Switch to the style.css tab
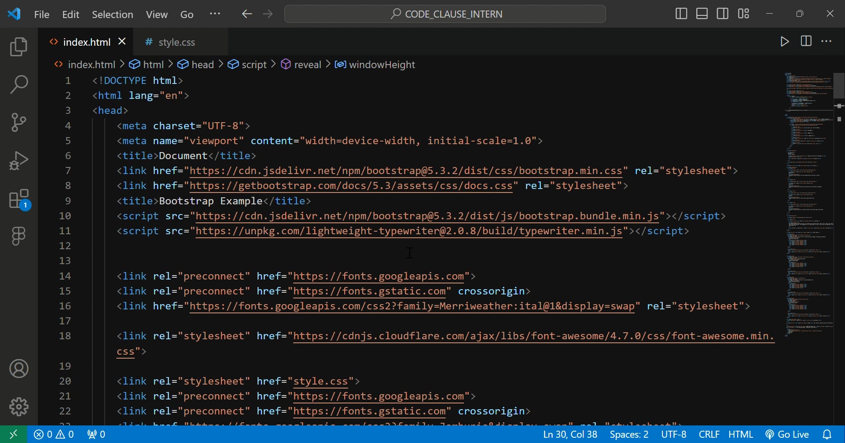 (176, 42)
